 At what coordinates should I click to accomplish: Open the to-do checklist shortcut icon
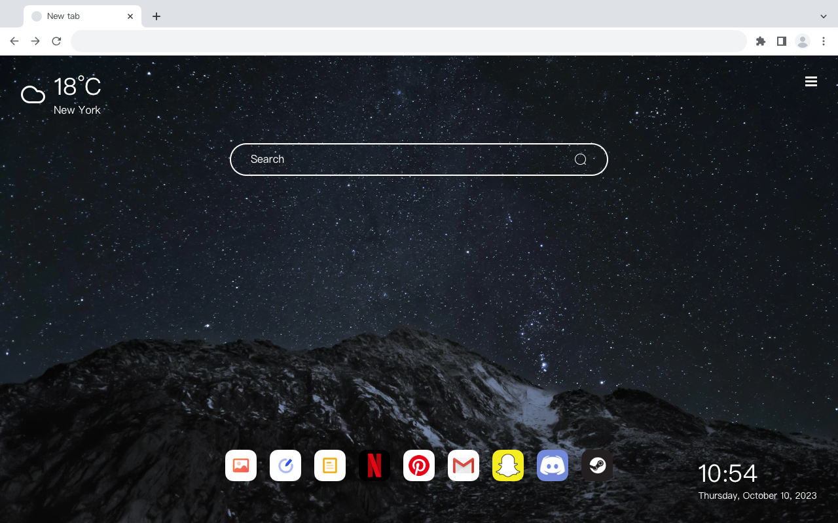(285, 465)
